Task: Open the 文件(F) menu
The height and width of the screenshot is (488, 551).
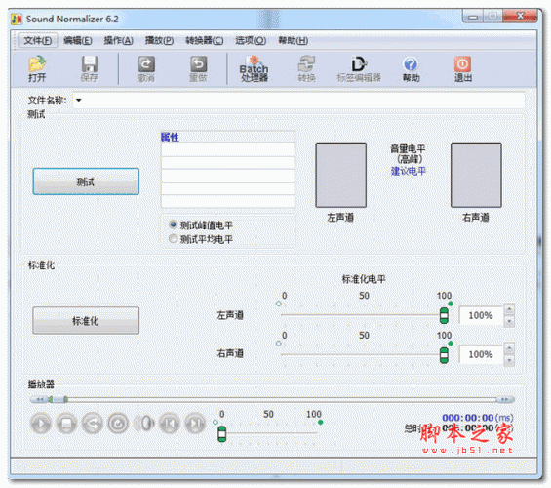Action: (38, 41)
